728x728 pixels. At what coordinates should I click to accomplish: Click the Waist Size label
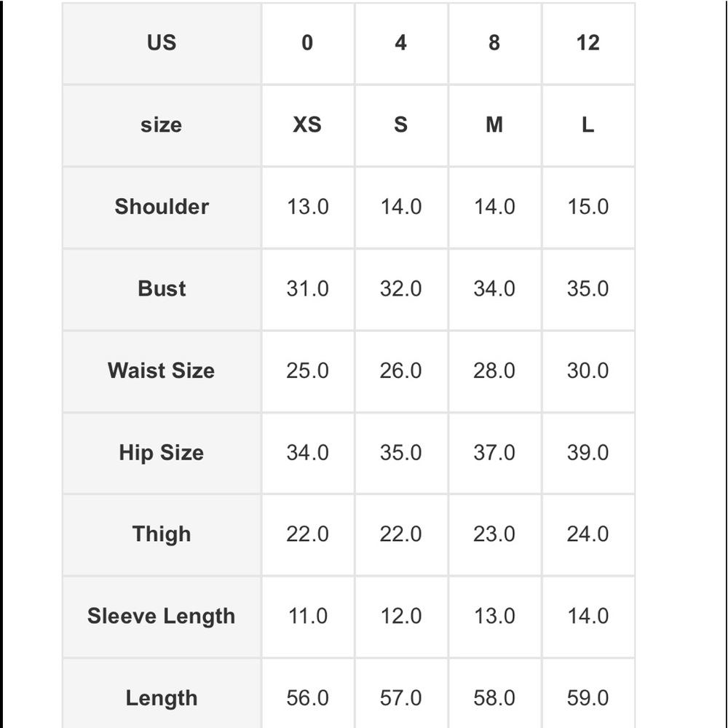pos(162,371)
